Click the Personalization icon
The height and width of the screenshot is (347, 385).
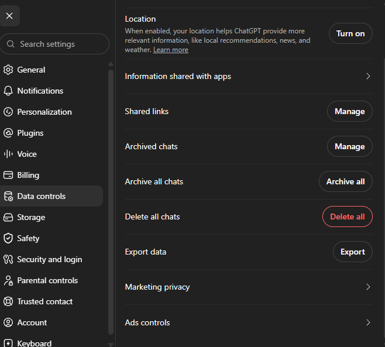coord(8,112)
